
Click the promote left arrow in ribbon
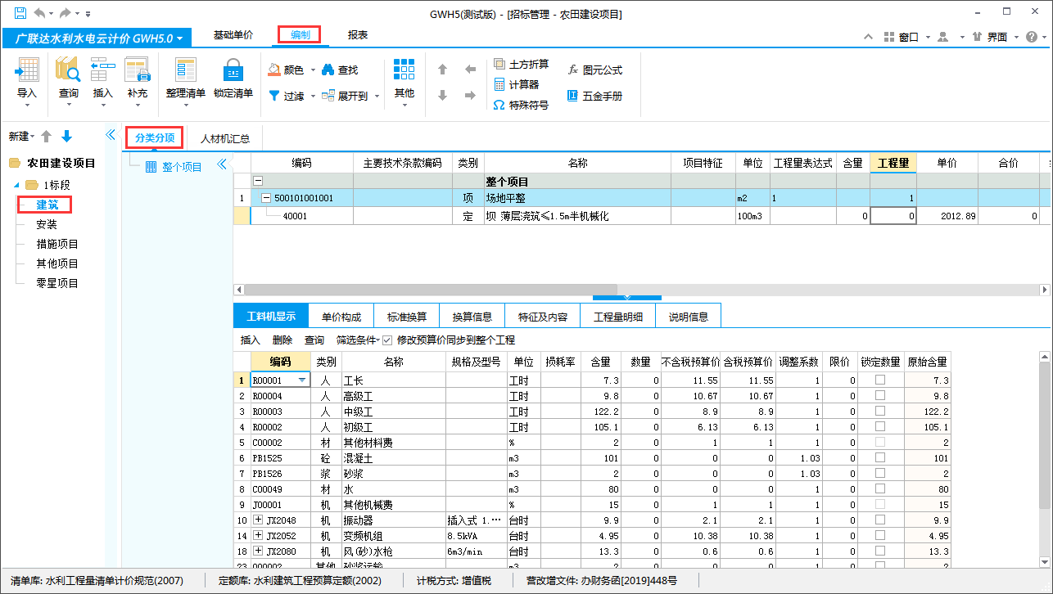(x=470, y=70)
